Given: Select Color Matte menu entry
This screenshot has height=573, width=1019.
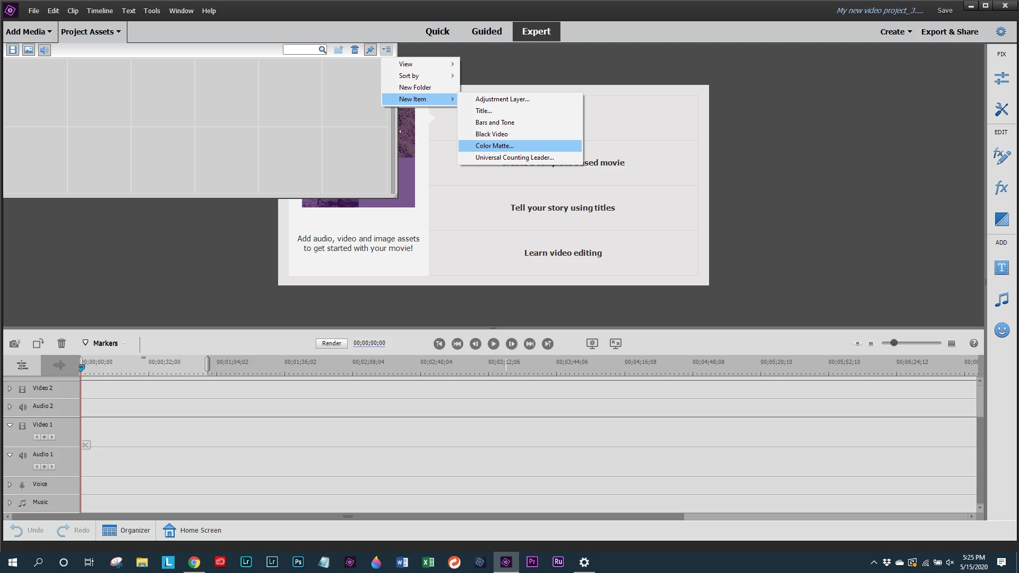Looking at the screenshot, I should tap(495, 146).
